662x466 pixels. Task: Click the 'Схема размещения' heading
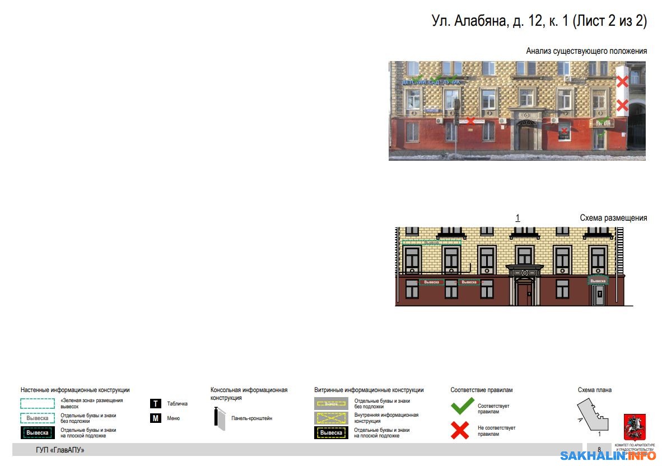(x=613, y=218)
